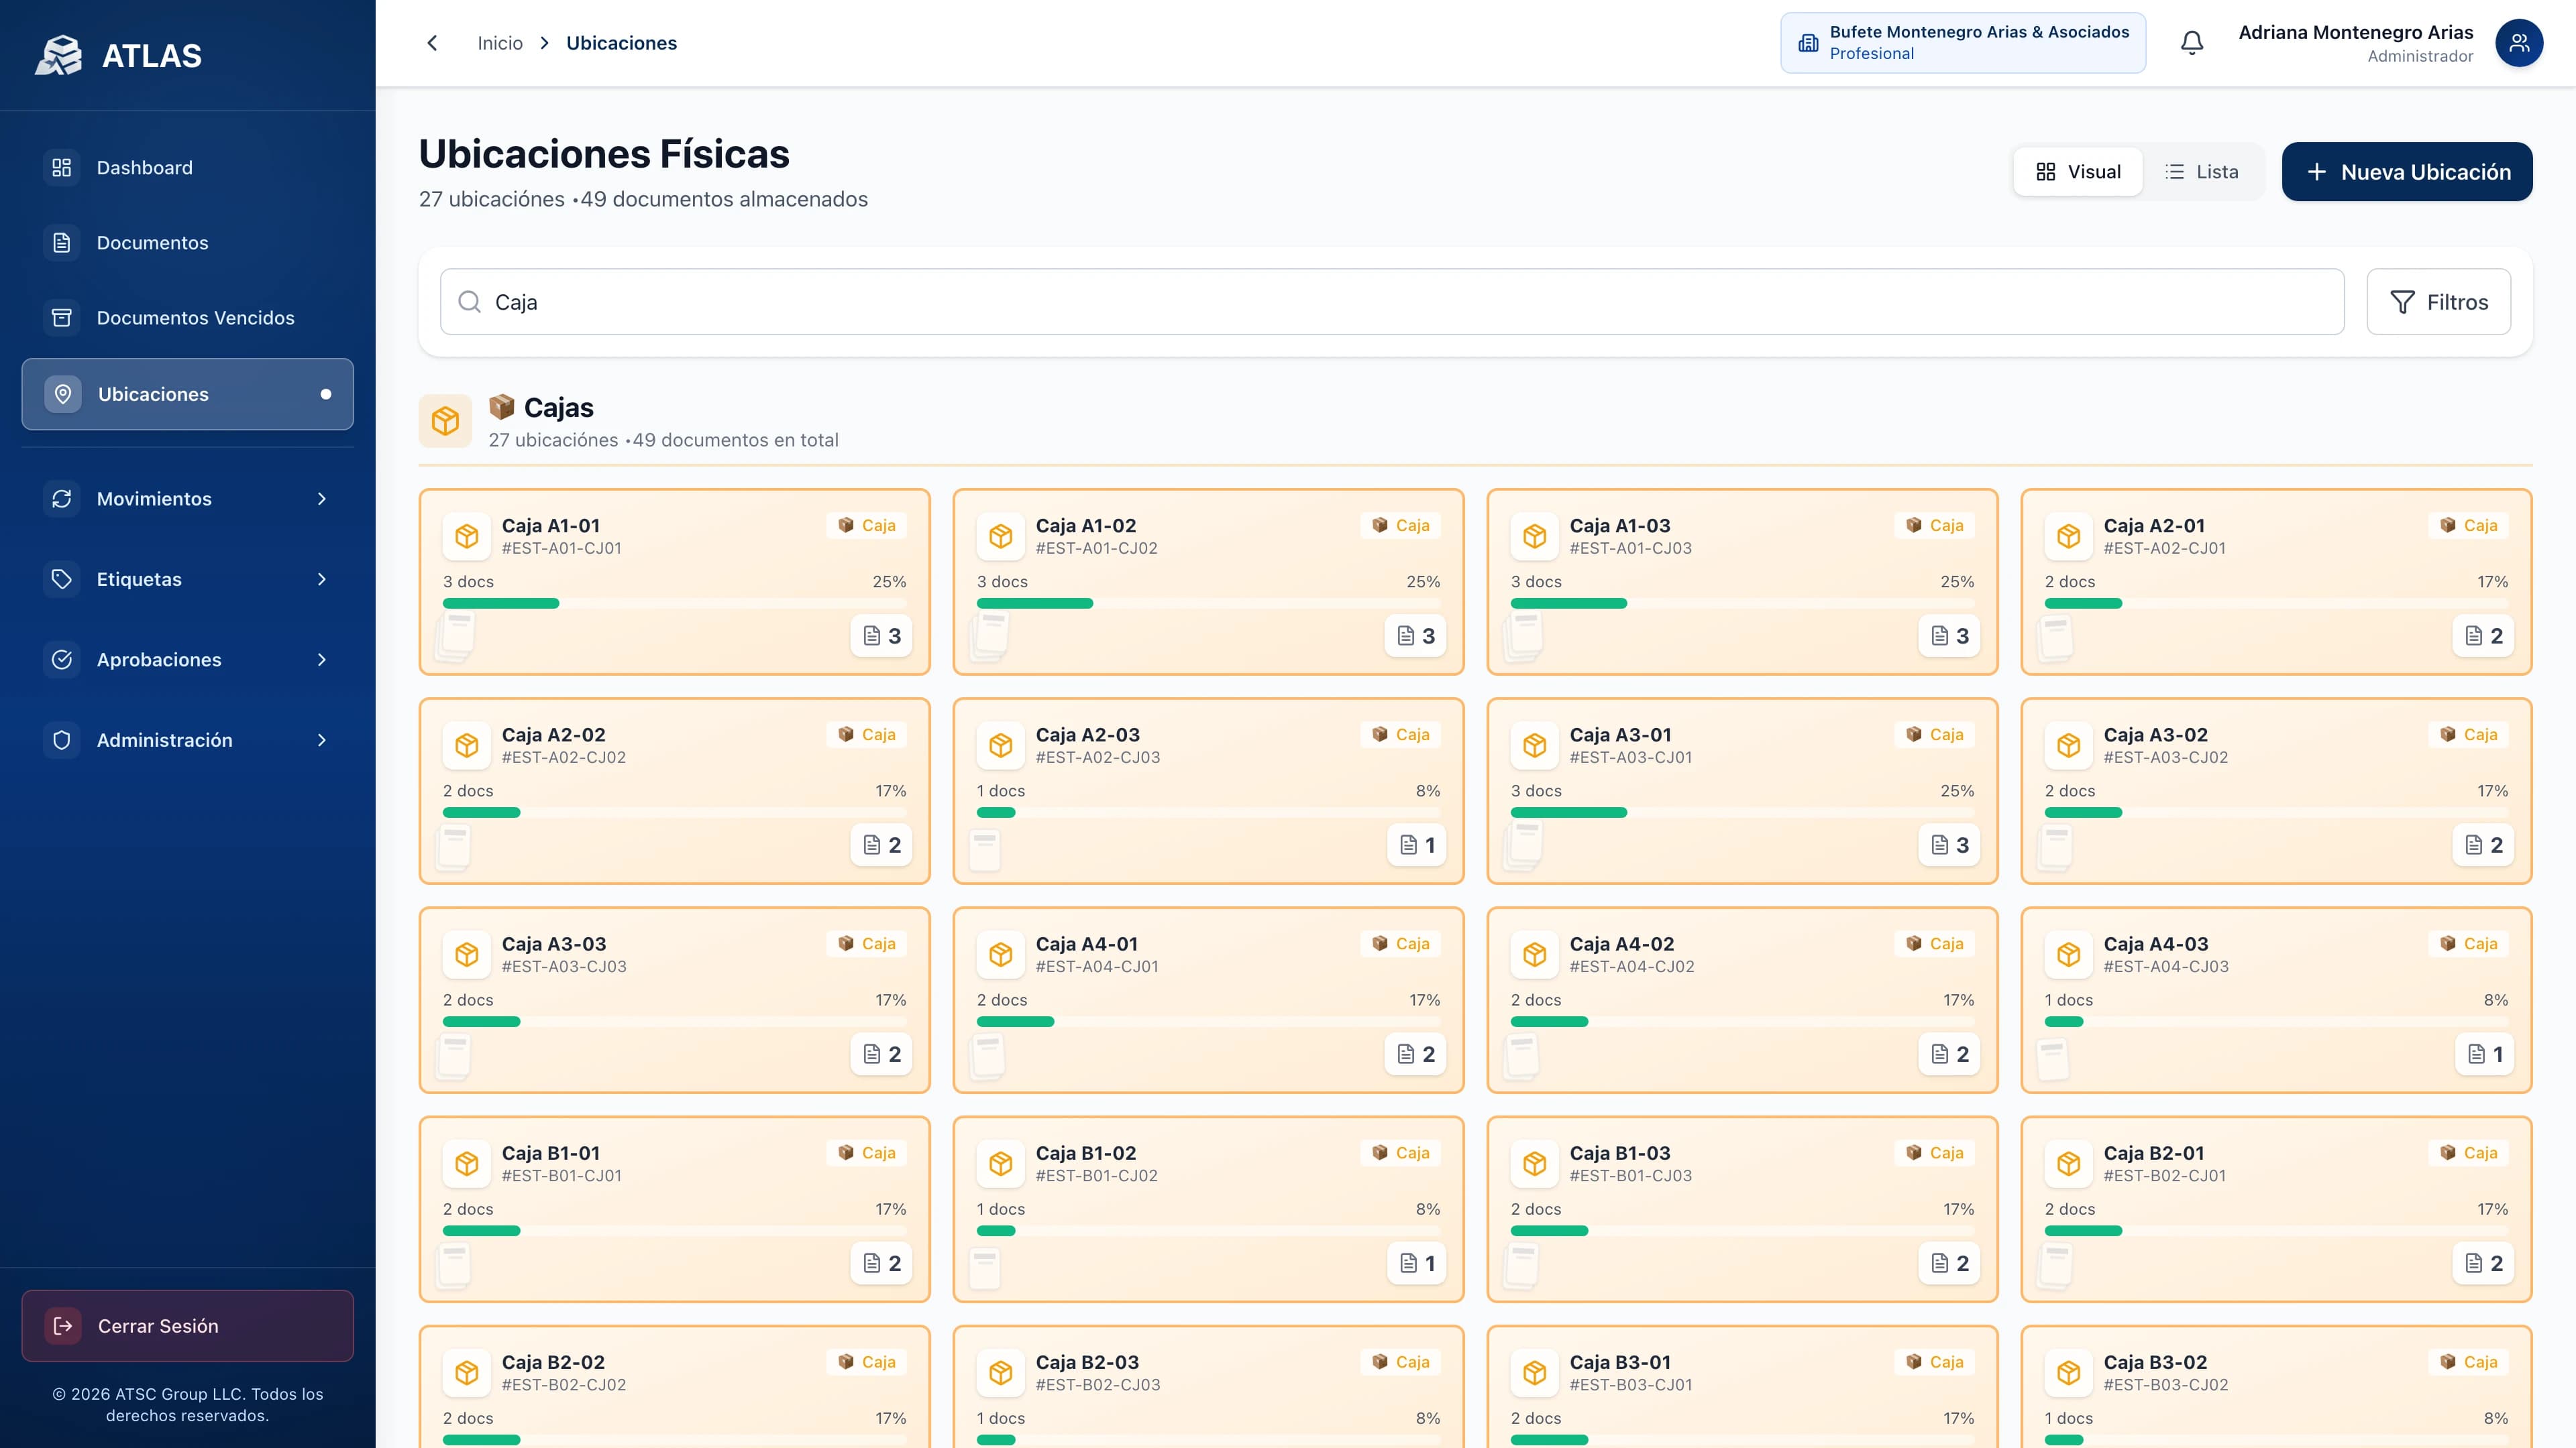Screen dimensions: 2576x1448
Task: Click the Cajas section box icon
Action: [x=445, y=421]
